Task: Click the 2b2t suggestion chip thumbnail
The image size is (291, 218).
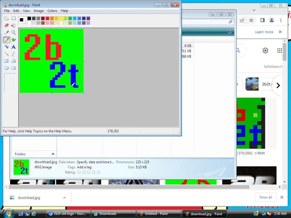Action: 252,84
